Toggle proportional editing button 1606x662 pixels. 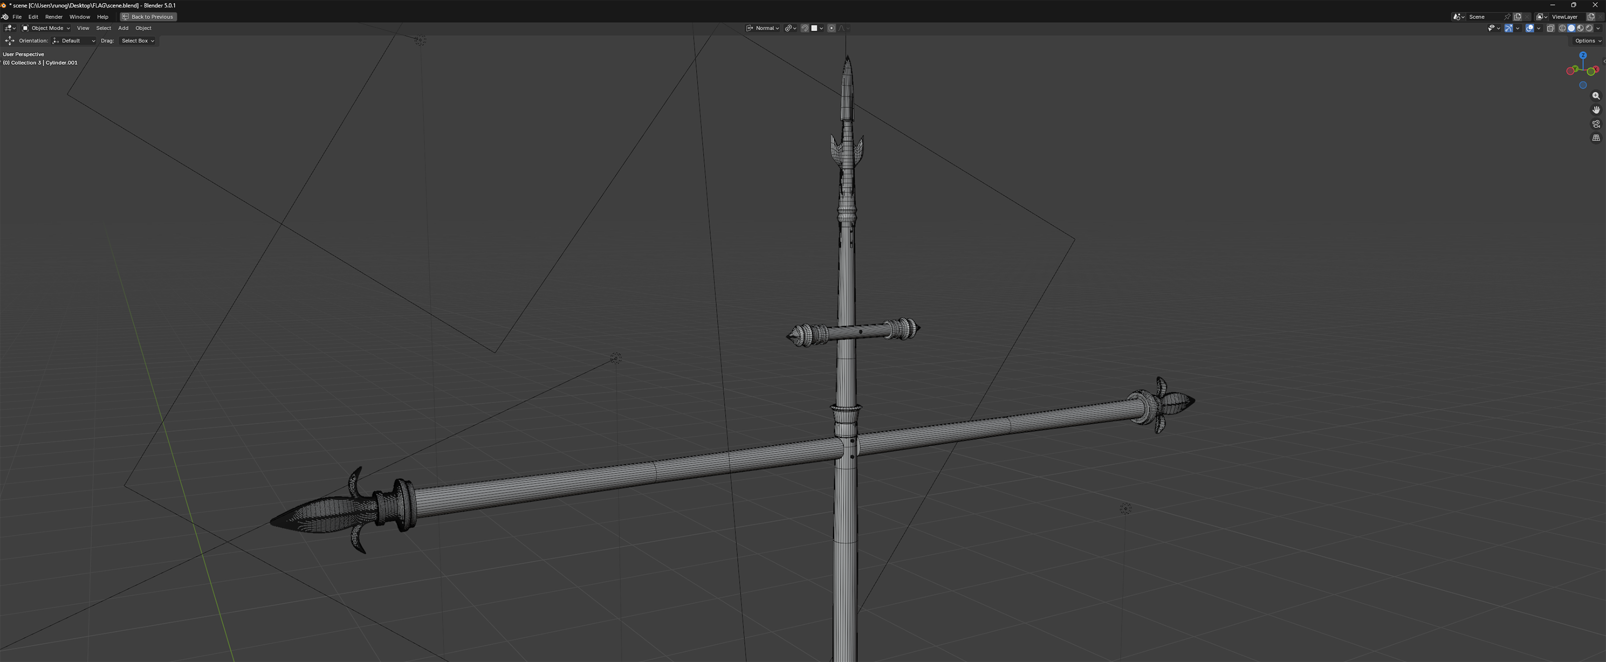click(x=831, y=28)
